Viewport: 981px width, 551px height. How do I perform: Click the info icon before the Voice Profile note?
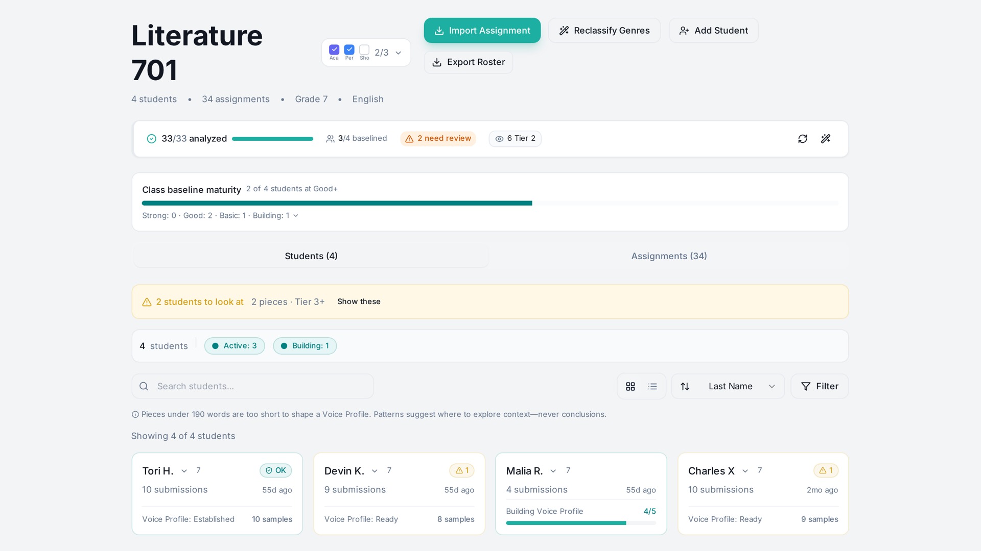click(x=135, y=415)
